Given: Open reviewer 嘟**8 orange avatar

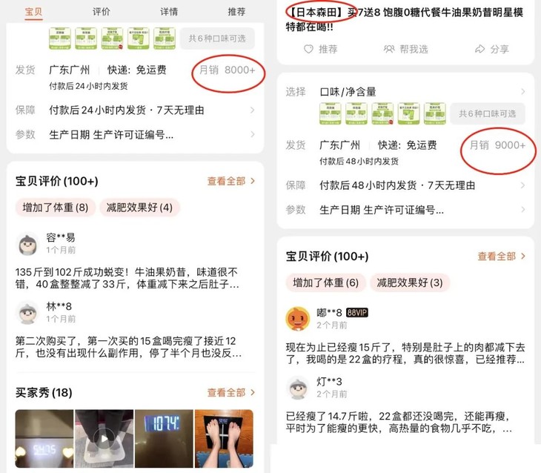Looking at the screenshot, I should (x=298, y=319).
